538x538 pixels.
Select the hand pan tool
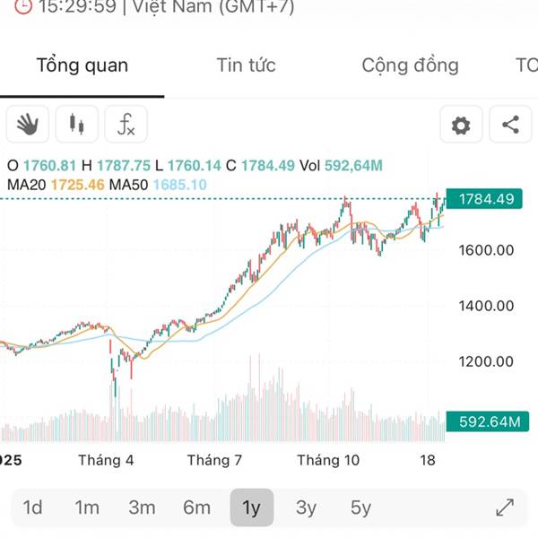(x=28, y=125)
